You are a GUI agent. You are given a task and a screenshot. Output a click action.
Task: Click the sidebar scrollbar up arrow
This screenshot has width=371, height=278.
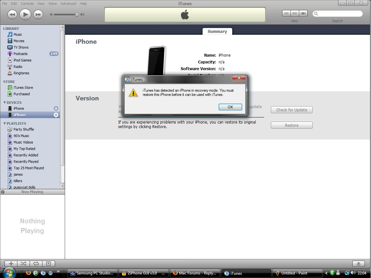point(62,27)
